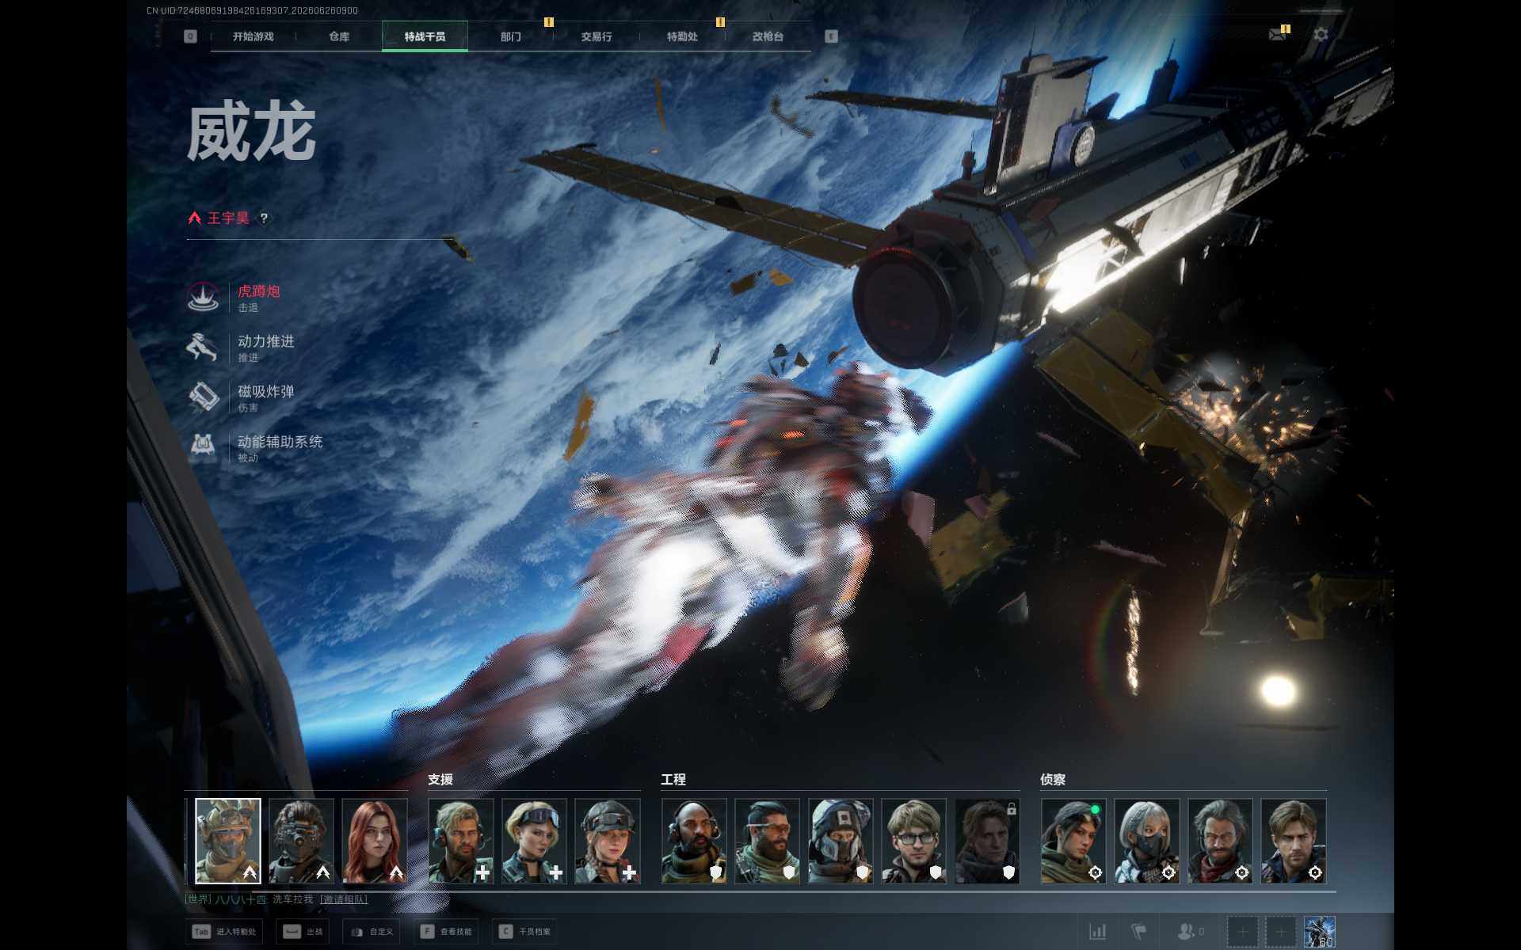The image size is (1521, 950).
Task: Click the F 查看技能 button
Action: pyautogui.click(x=445, y=932)
